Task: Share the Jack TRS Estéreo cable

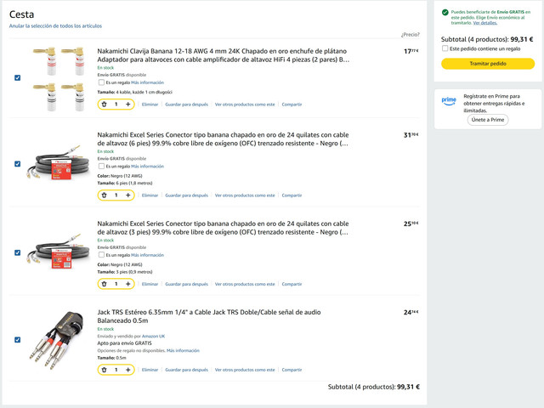Action: (x=292, y=370)
